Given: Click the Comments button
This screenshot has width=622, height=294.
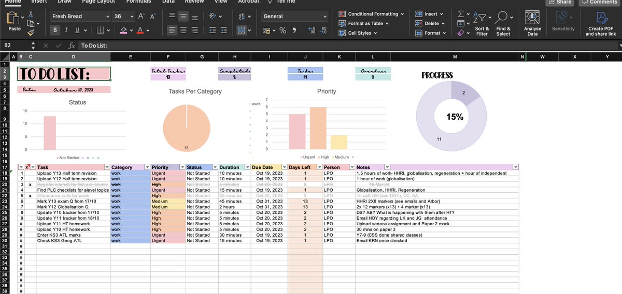Looking at the screenshot, I should coord(599,2).
